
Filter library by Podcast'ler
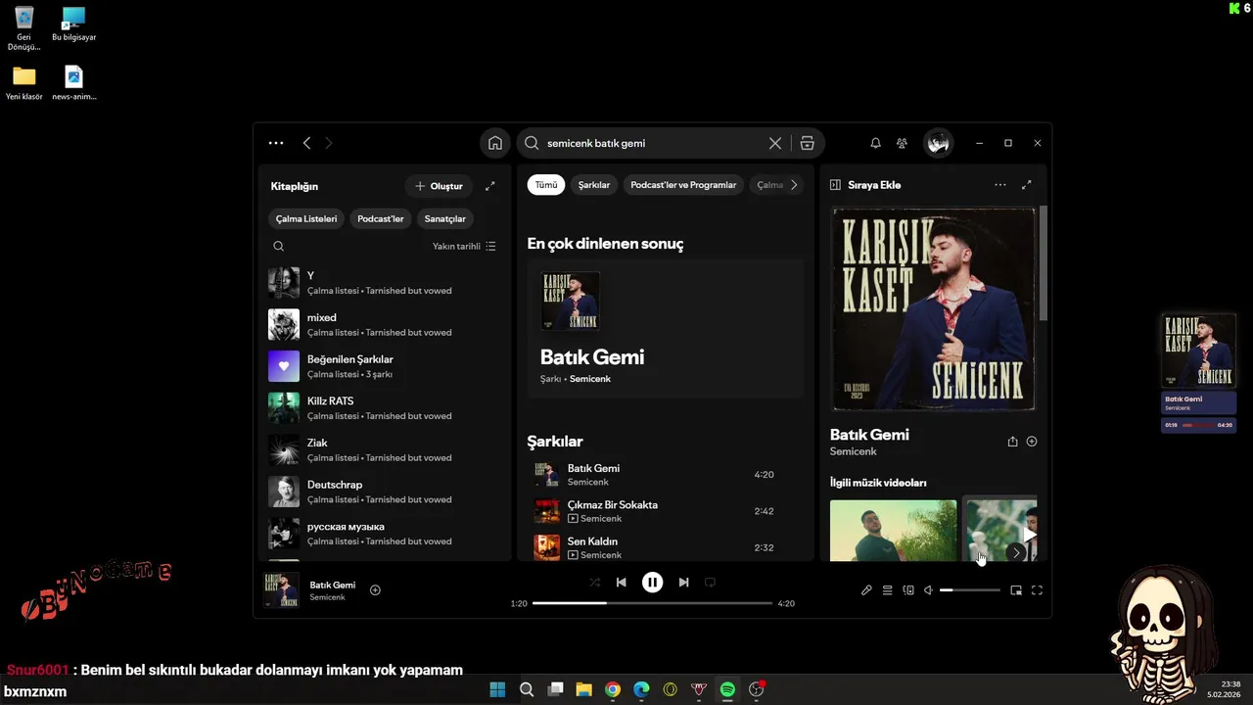pyautogui.click(x=381, y=218)
